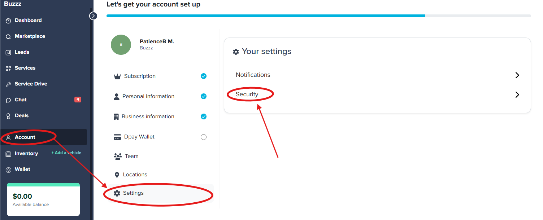Click the sidebar collapse chevron arrow
The width and height of the screenshot is (543, 220).
(93, 16)
